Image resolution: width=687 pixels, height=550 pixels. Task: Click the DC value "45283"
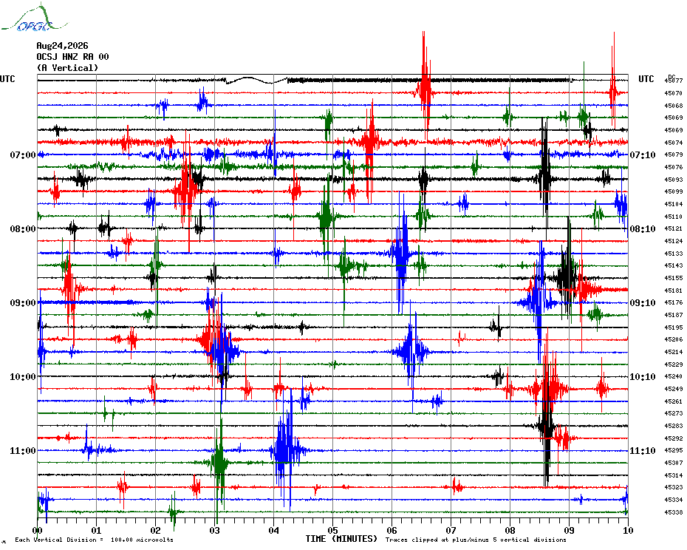pos(674,426)
